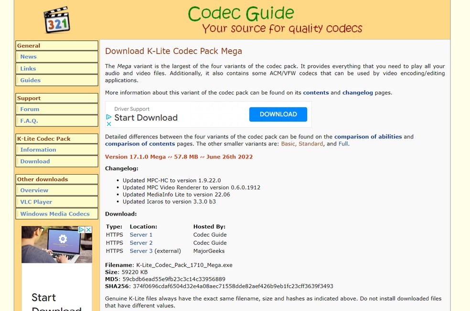Click the 'Hosted By:' column header
Viewport: 470px width, 311px height.
click(209, 227)
